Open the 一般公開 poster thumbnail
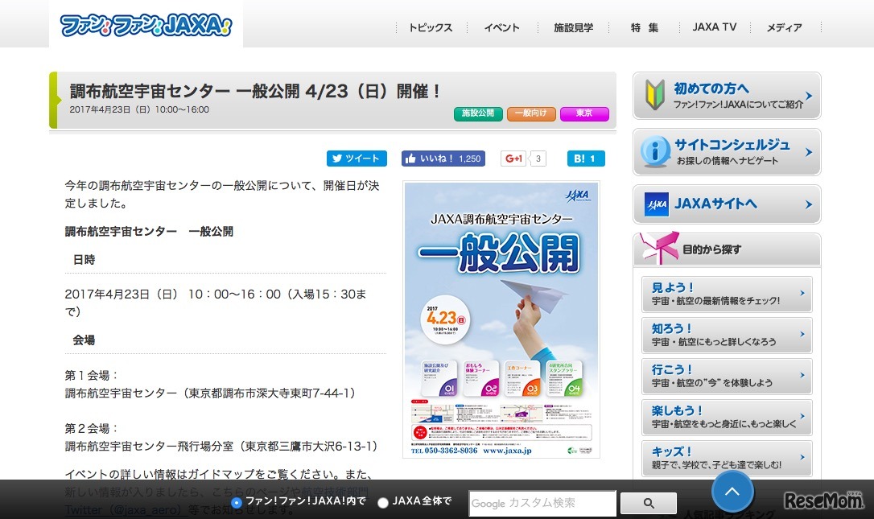Viewport: 874px width, 519px height. point(501,319)
